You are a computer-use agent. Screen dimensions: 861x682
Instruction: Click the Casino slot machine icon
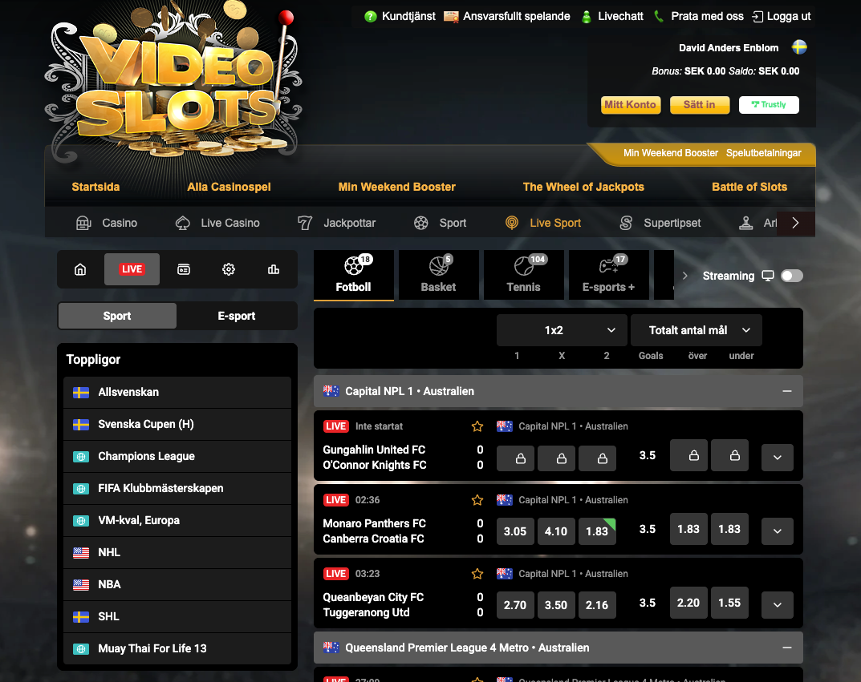(83, 223)
